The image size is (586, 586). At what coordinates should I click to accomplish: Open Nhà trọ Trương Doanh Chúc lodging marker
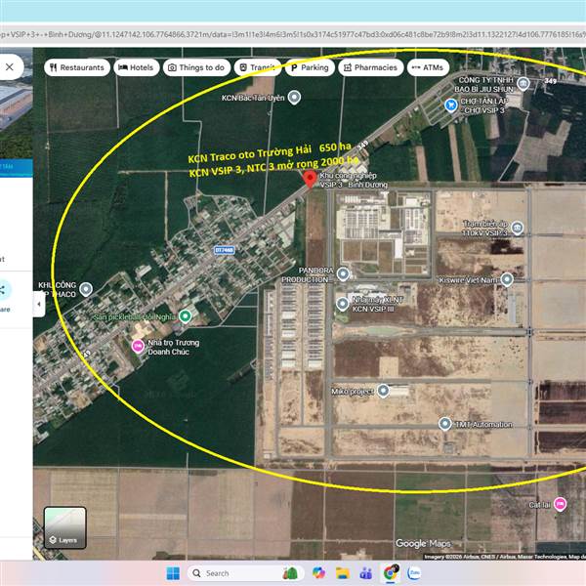pos(138,347)
